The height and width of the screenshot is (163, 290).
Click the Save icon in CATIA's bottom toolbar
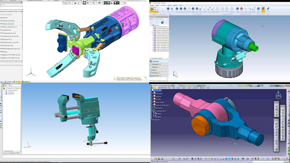(159, 159)
